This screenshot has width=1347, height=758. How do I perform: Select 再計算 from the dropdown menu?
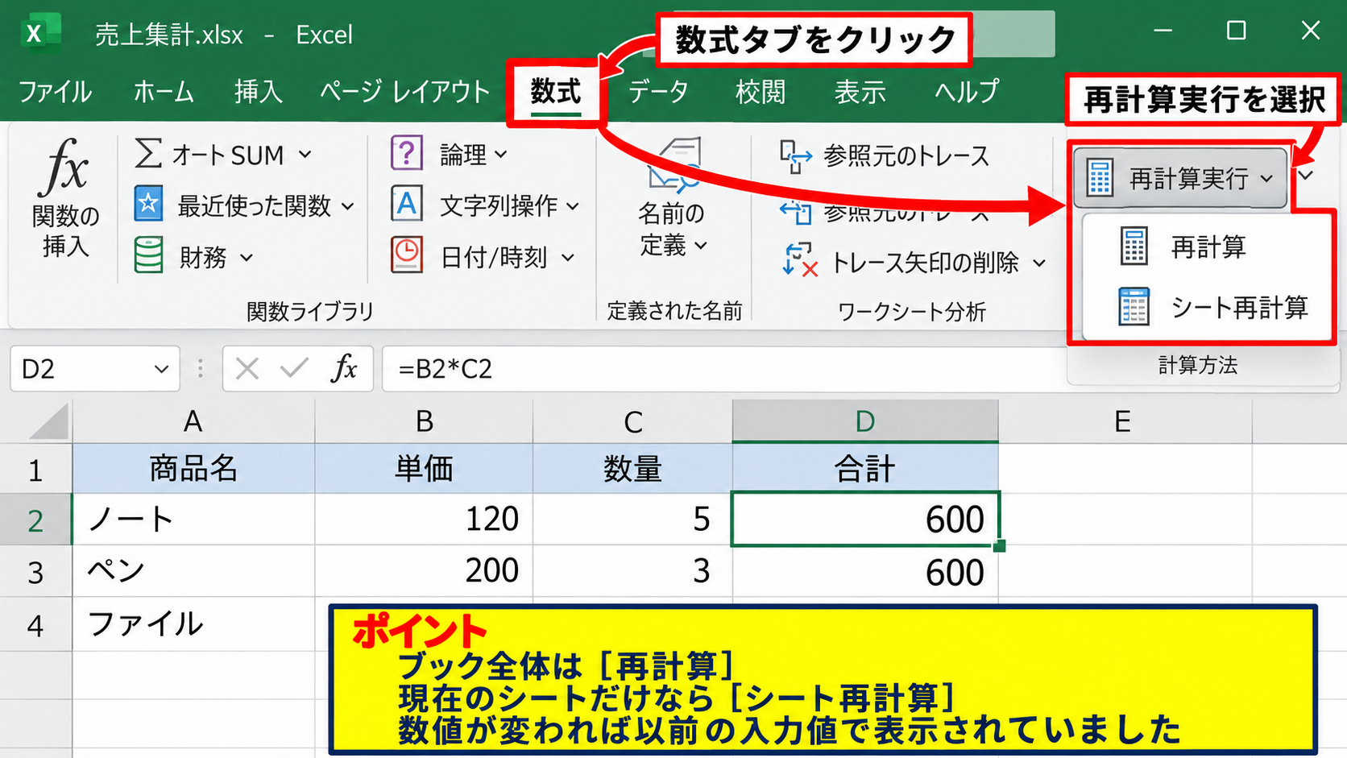click(1205, 246)
